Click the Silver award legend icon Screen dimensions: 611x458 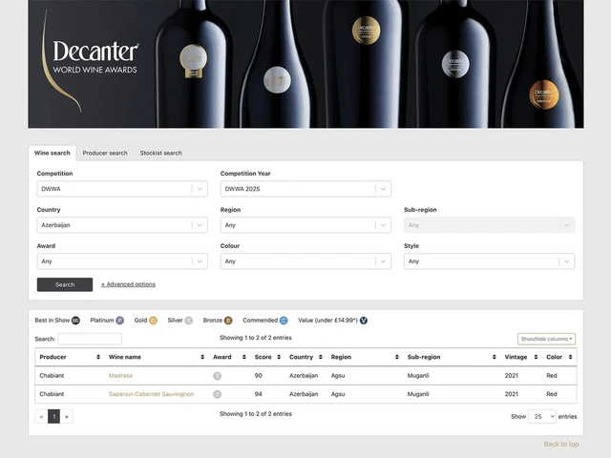[x=189, y=321]
